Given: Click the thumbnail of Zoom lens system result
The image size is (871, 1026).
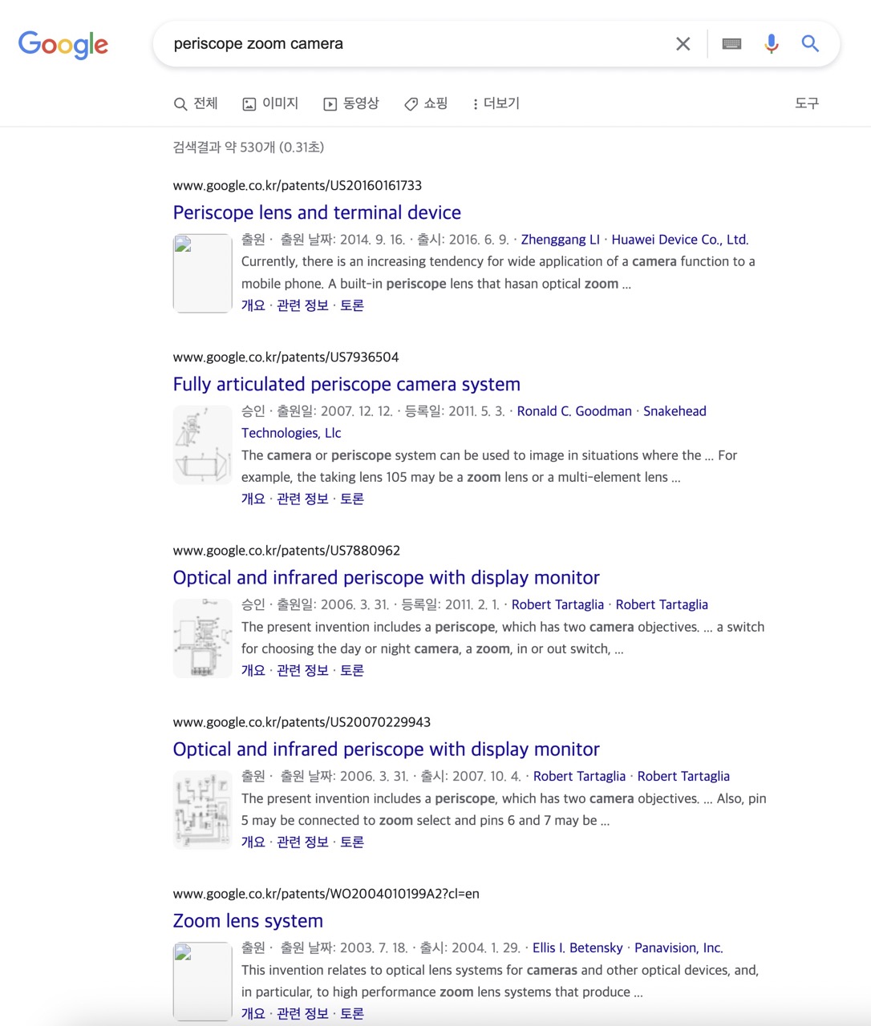Looking at the screenshot, I should (203, 981).
